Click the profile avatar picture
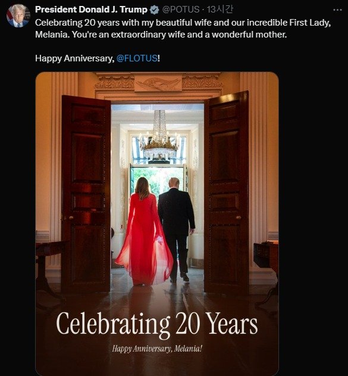The width and height of the screenshot is (348, 376). pos(18,15)
